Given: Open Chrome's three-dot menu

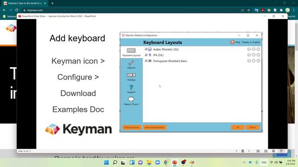Looking at the screenshot, I should tap(294, 10).
